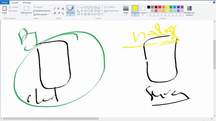The width and height of the screenshot is (216, 121).
Task: Choose the rectangle shape
Action: tap(89, 7)
